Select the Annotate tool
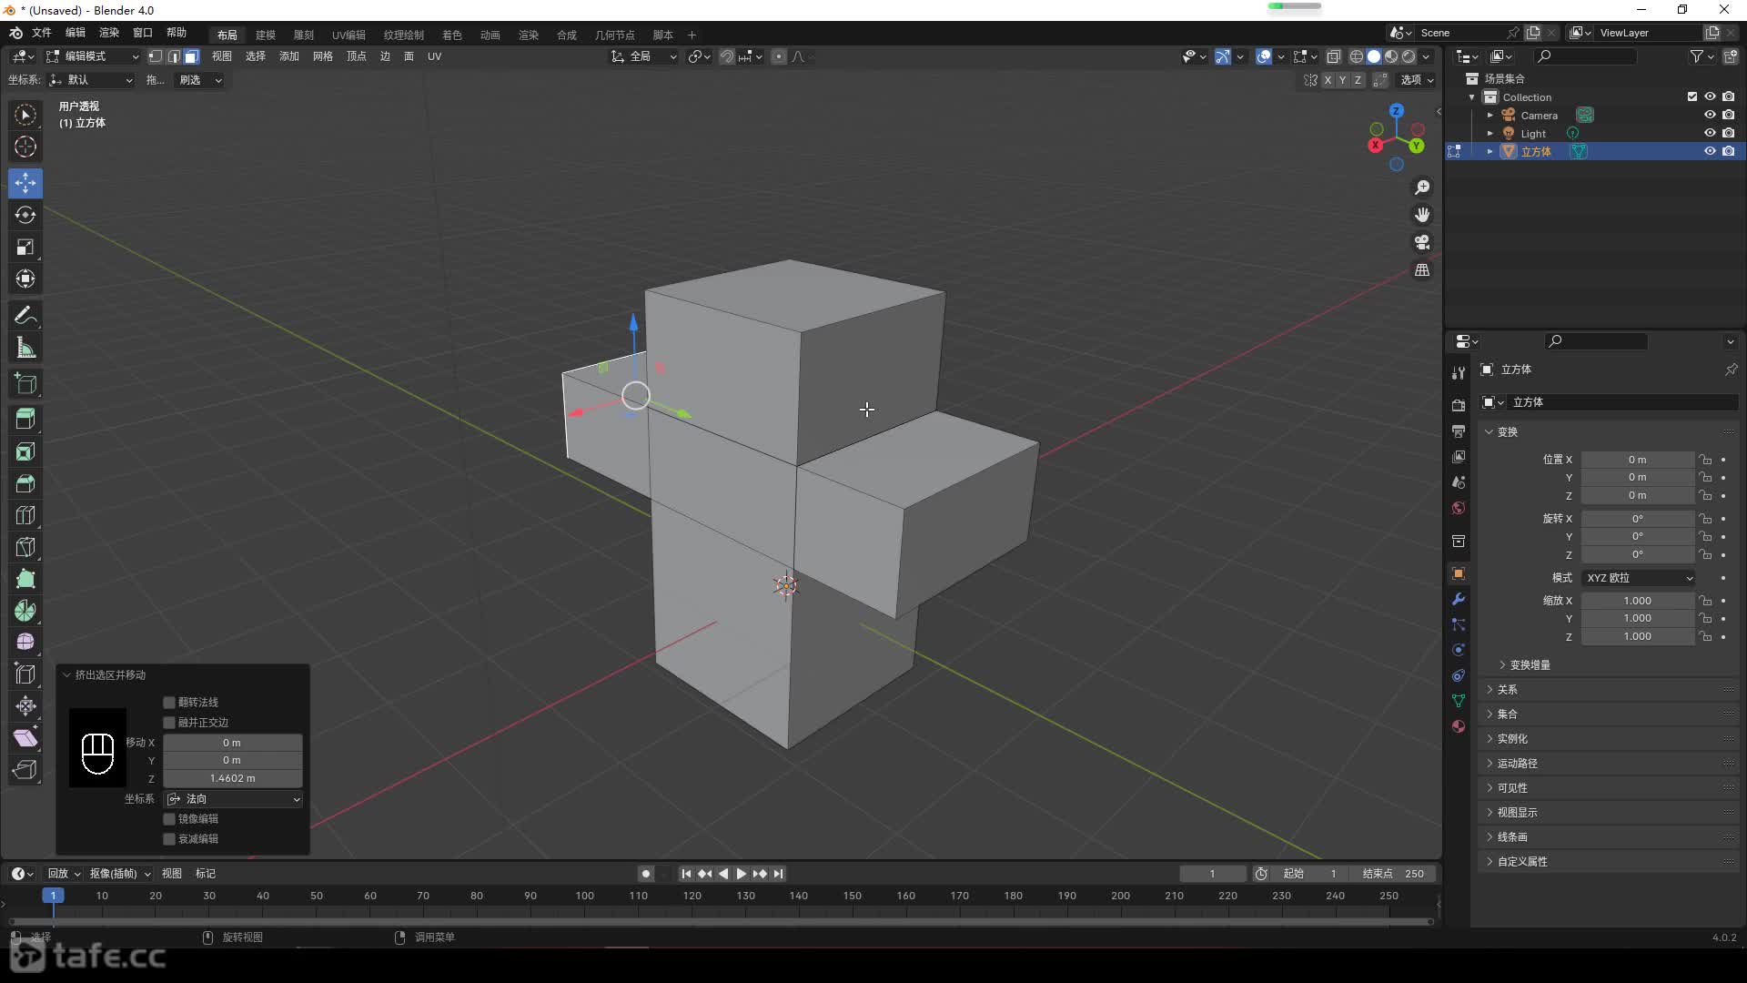1747x983 pixels. click(25, 316)
